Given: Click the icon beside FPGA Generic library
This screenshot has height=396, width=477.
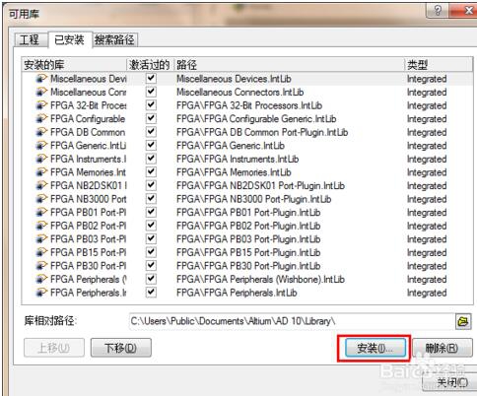Looking at the screenshot, I should click(41, 146).
